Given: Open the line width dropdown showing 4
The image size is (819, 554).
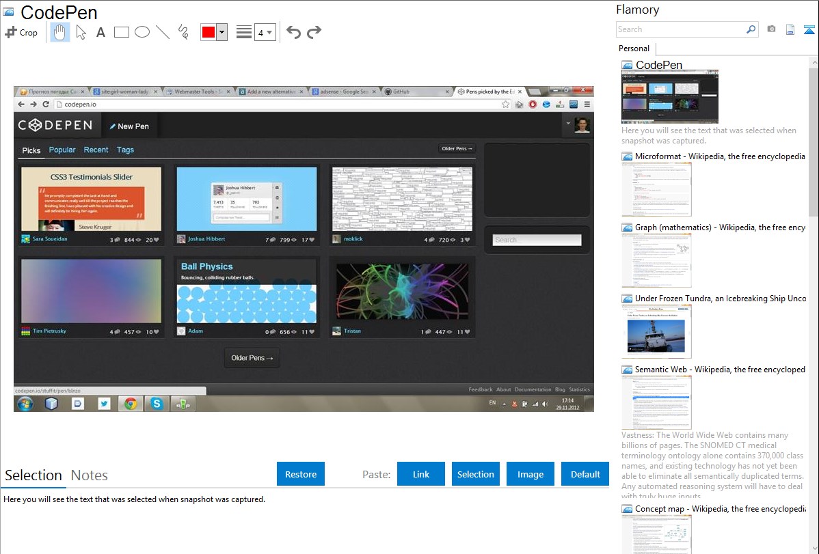Looking at the screenshot, I should click(265, 32).
